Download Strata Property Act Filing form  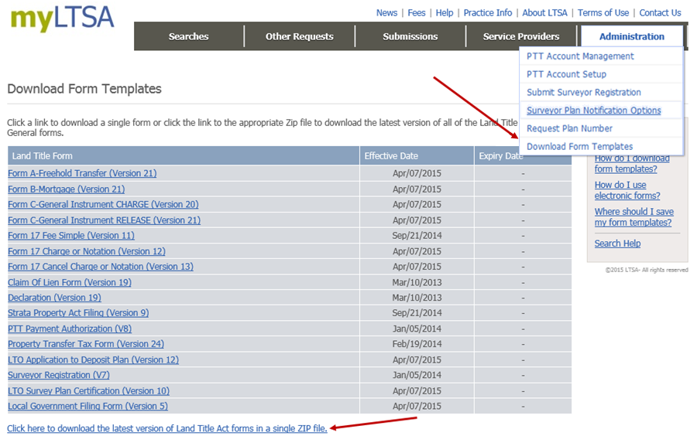click(x=77, y=312)
